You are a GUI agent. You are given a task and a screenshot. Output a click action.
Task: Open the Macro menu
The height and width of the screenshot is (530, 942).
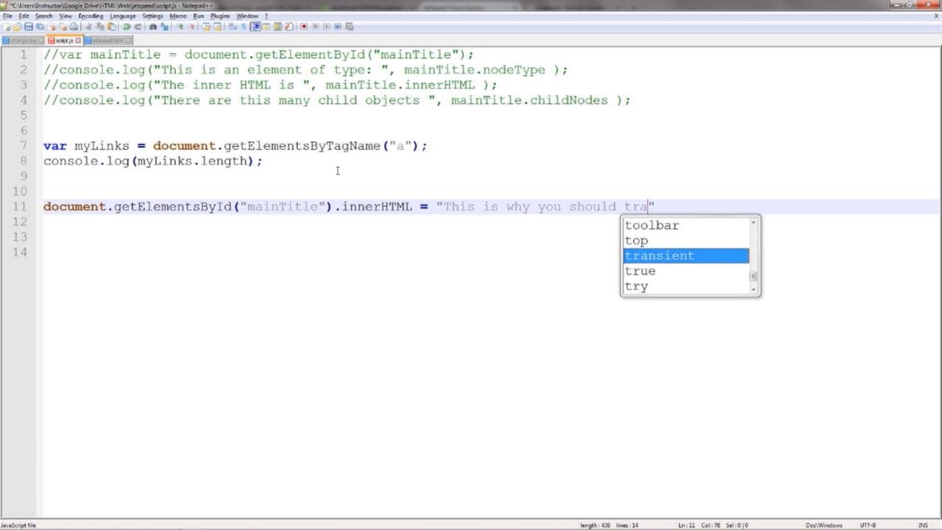point(178,15)
